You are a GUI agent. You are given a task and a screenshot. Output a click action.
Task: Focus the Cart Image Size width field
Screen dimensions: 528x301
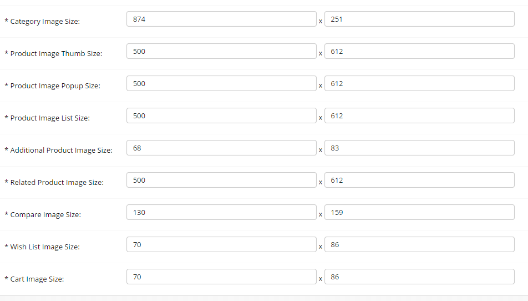pyautogui.click(x=221, y=277)
